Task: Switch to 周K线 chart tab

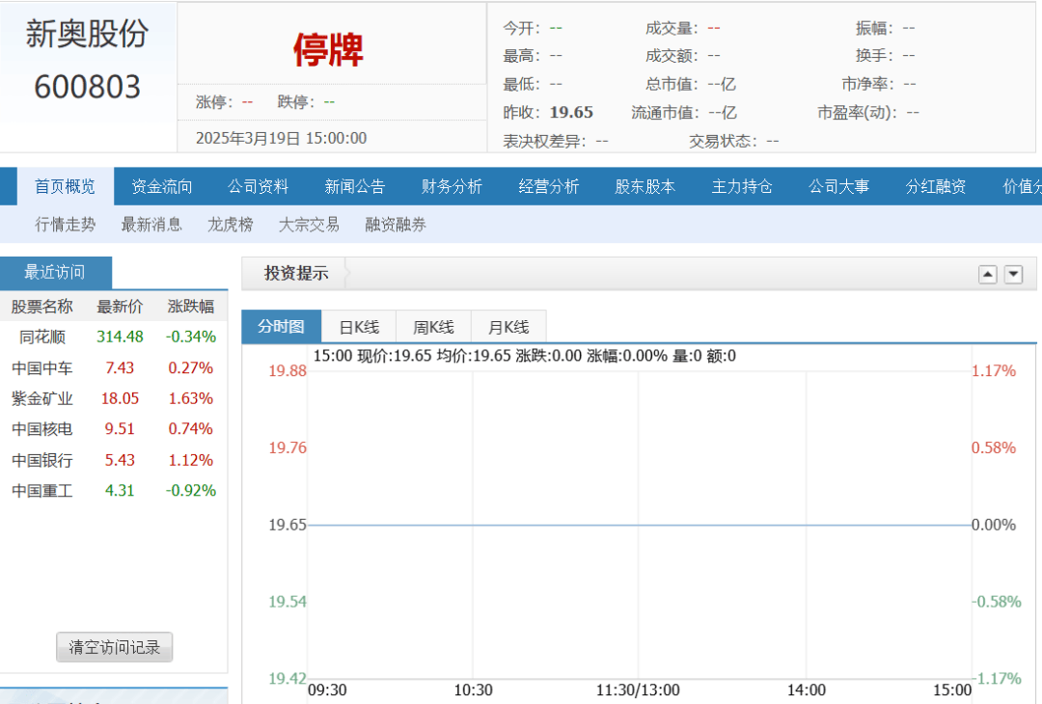Action: 433,327
